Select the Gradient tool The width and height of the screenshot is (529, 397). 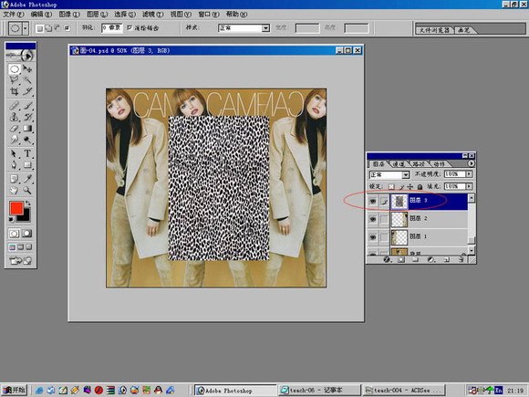click(x=27, y=129)
